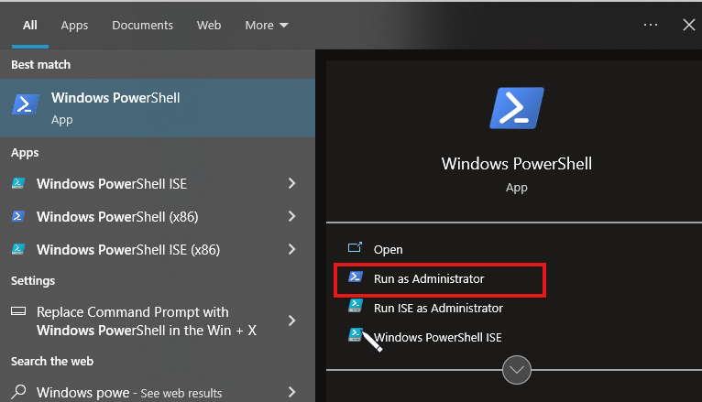
Task: Click the web search magnifier icon
Action: click(18, 392)
